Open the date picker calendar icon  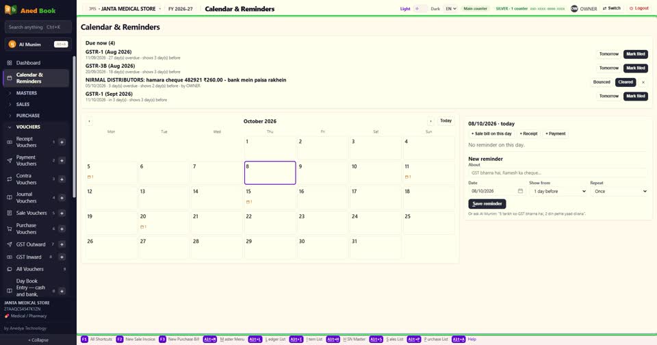[520, 191]
